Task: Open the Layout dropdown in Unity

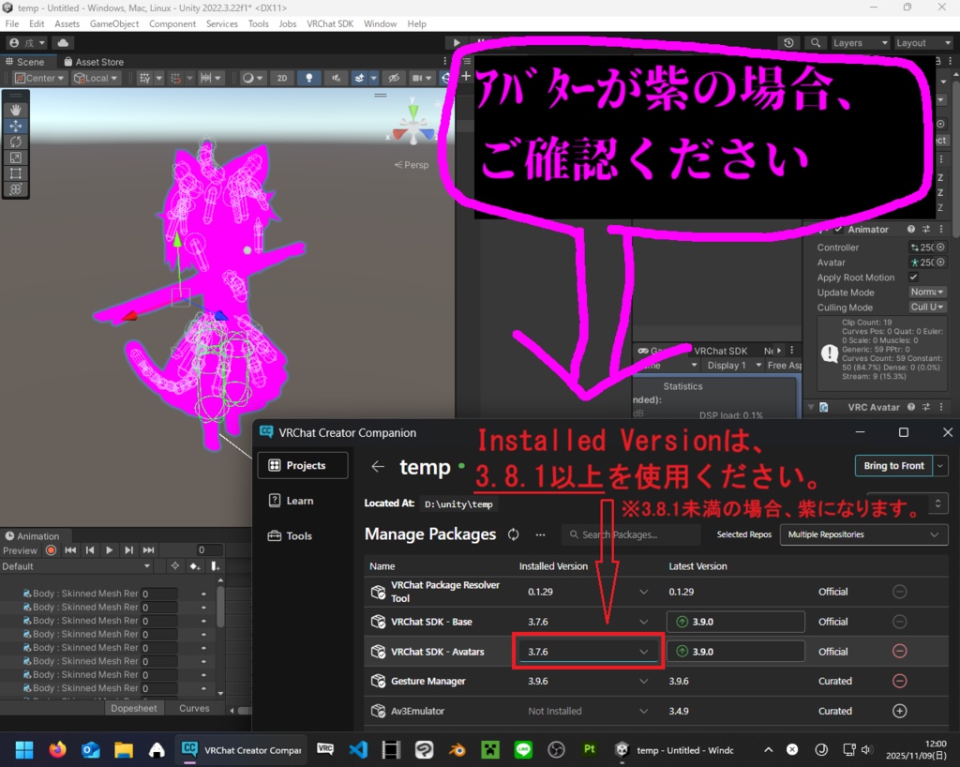Action: coord(922,43)
